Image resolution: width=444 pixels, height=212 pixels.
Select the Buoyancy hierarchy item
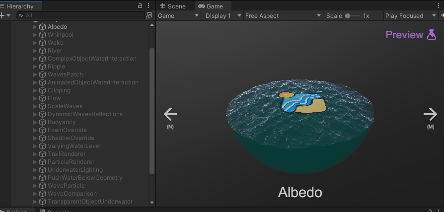(x=62, y=122)
